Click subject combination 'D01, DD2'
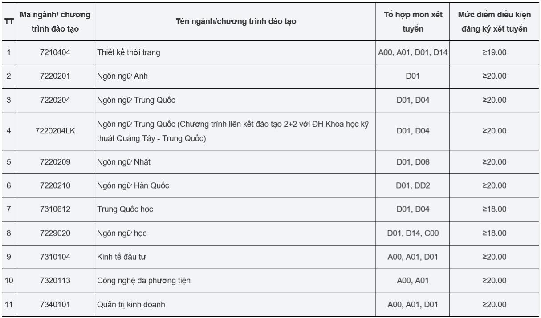This screenshot has height=318, width=541. tap(413, 185)
